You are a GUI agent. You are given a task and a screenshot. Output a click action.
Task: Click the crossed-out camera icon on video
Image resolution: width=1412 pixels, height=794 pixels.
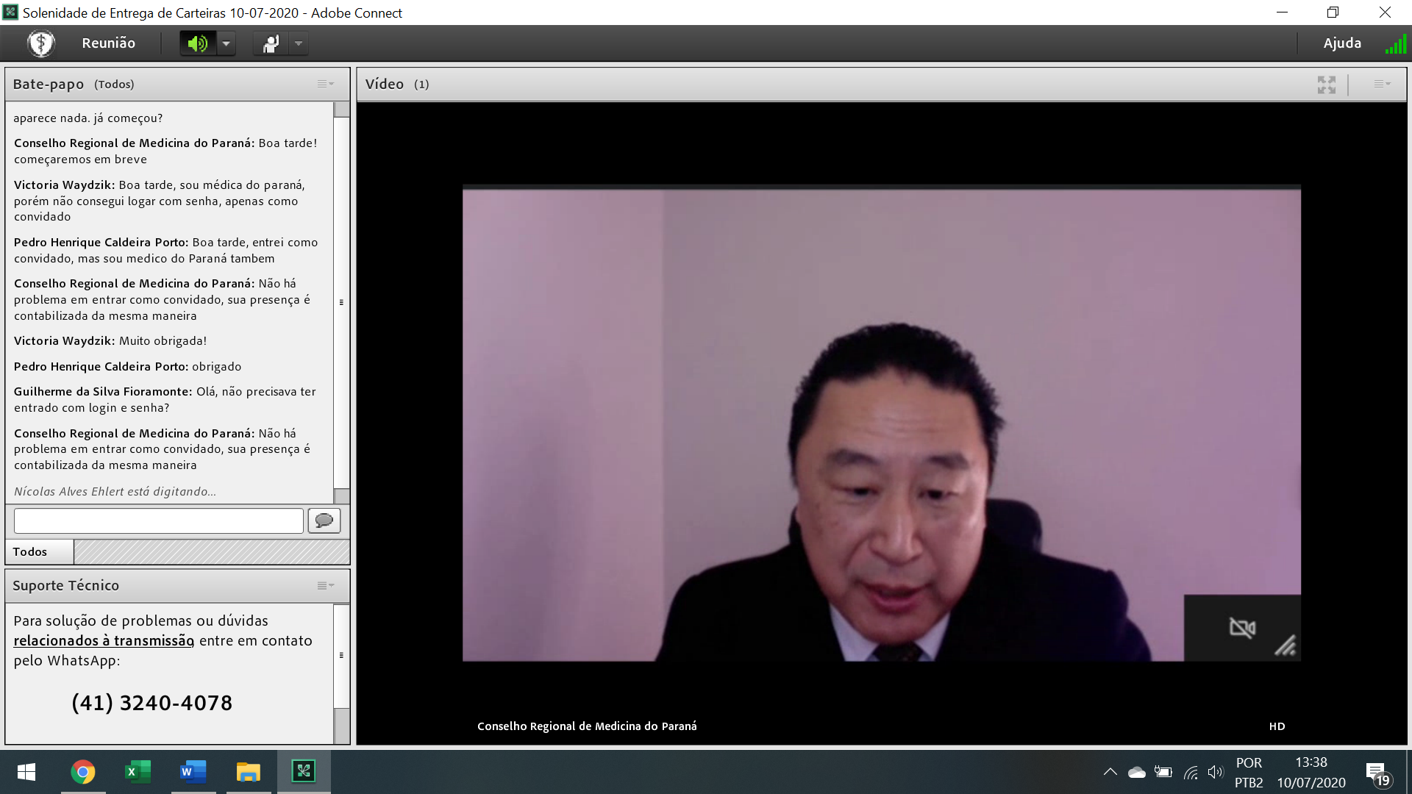tap(1242, 627)
